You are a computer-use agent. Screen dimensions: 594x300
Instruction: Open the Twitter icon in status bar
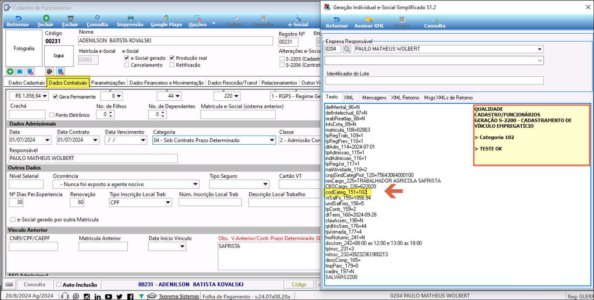pos(119,297)
